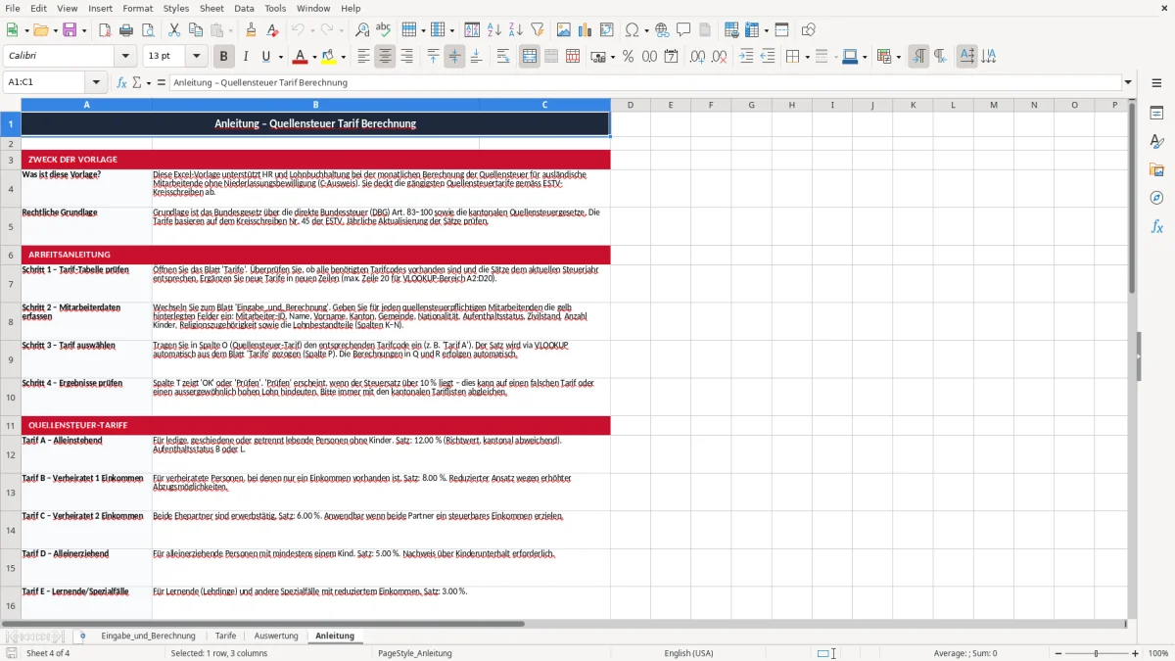Viewport: 1175px width, 661px height.
Task: Click the formula input line
Action: pos(645,82)
